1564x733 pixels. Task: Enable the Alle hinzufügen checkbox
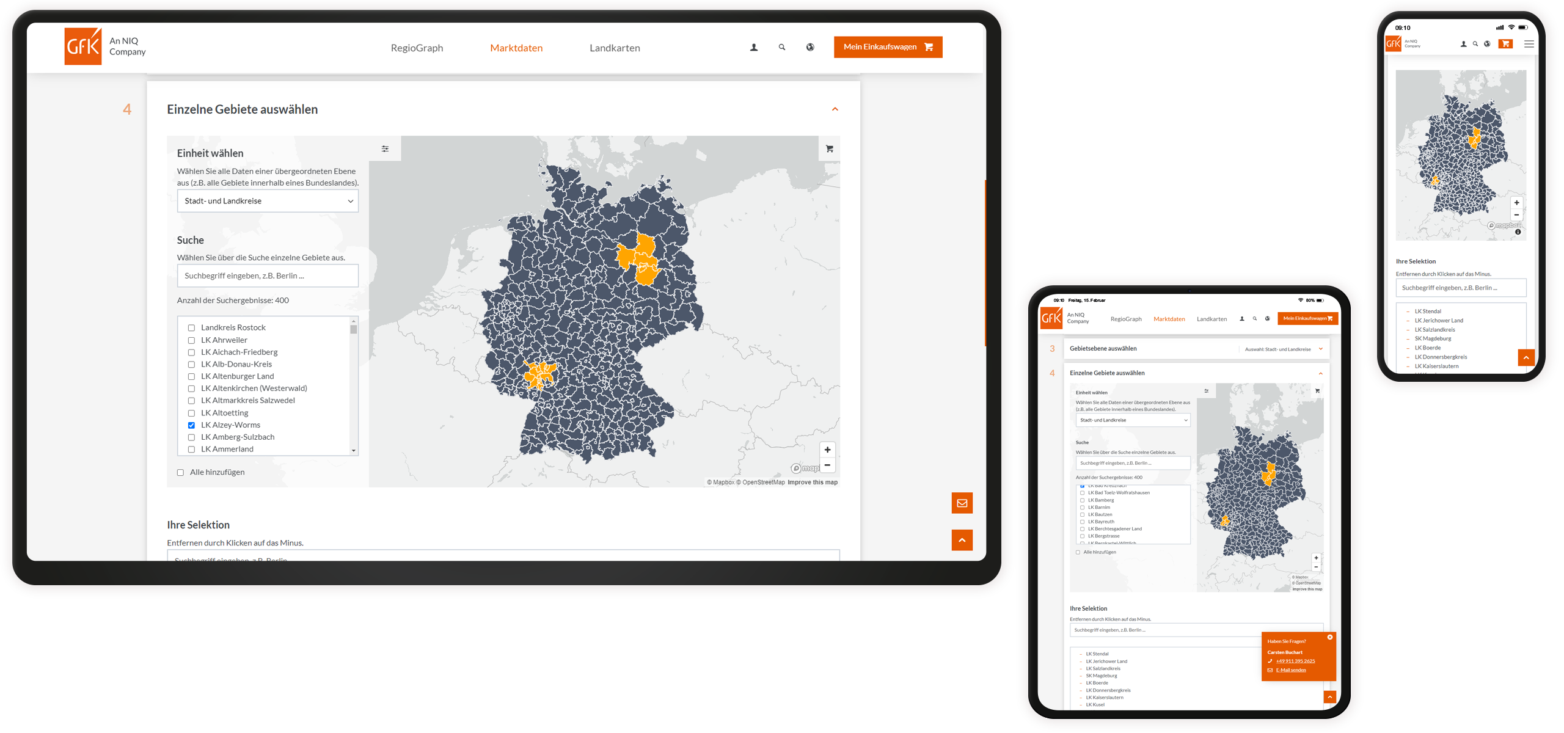[180, 472]
